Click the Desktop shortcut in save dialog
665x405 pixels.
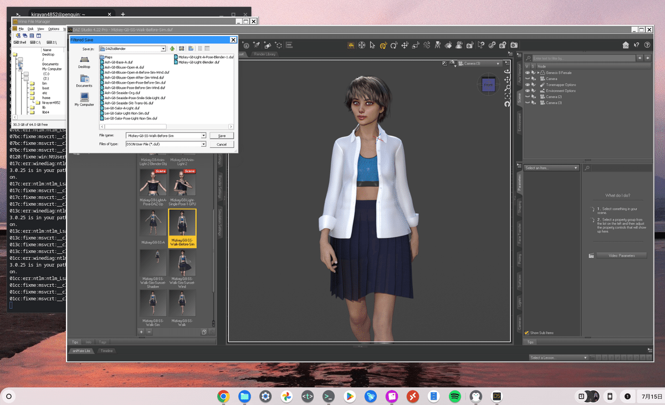84,63
